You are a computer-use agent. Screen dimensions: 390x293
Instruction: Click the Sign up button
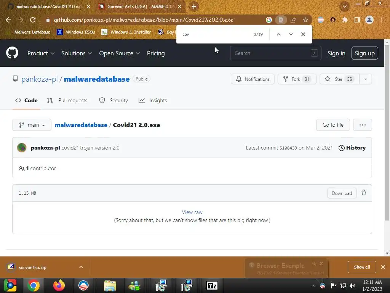(364, 53)
